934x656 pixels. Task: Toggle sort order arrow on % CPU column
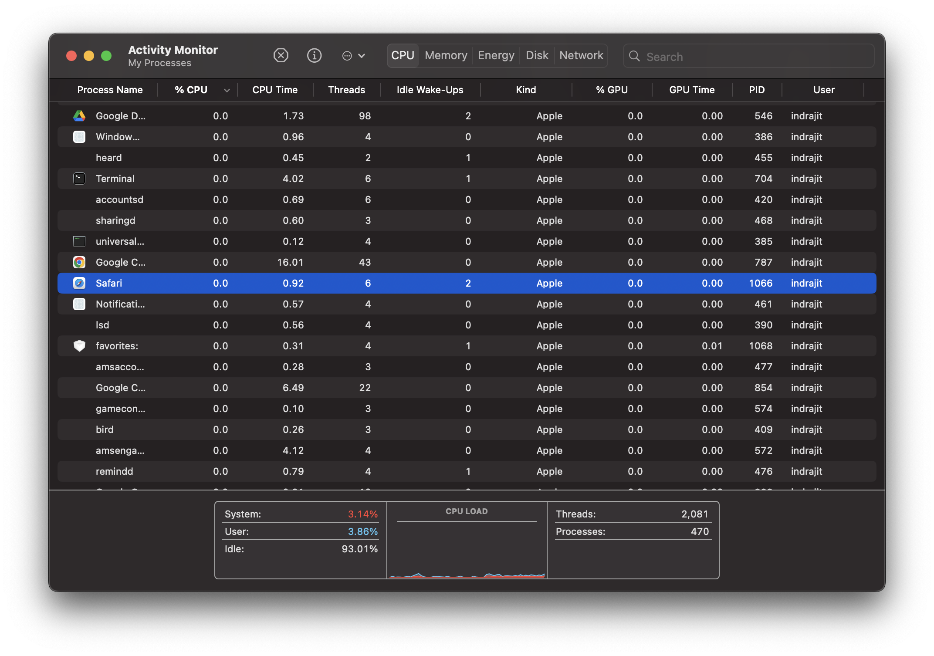pyautogui.click(x=227, y=90)
